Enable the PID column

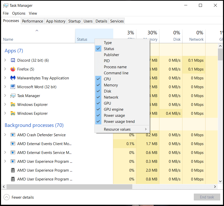click(122, 61)
